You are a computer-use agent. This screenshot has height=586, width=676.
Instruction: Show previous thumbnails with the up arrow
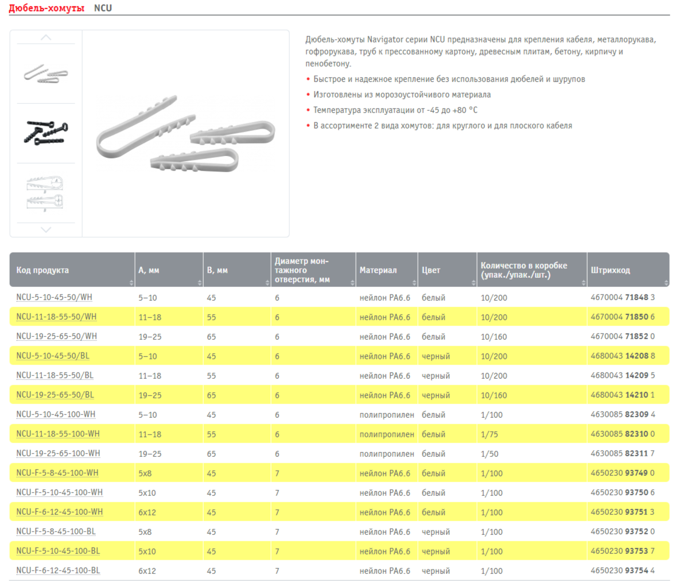pos(46,37)
